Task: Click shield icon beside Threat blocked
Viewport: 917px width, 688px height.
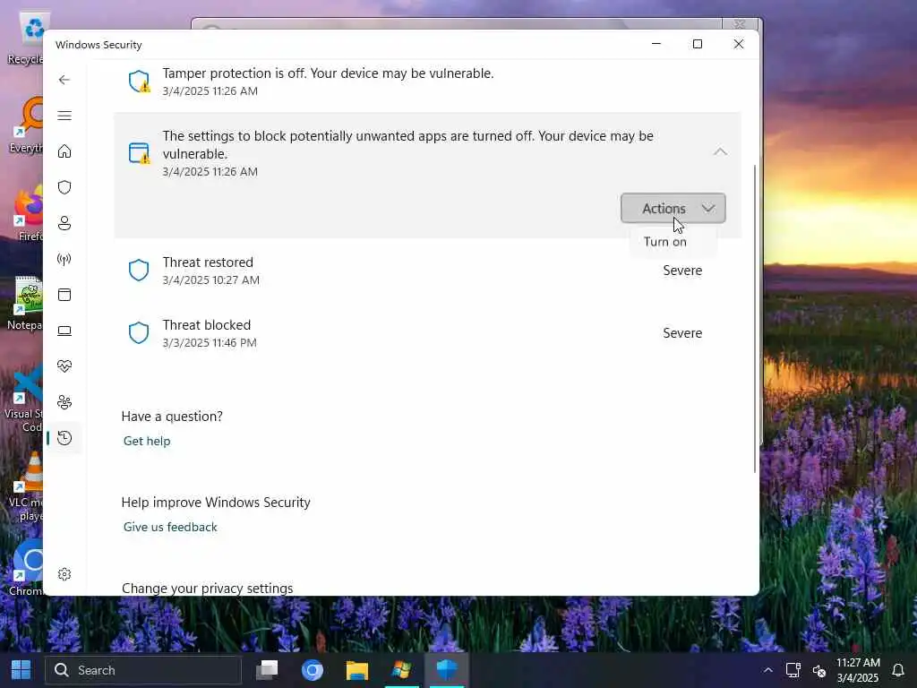Action: (x=139, y=333)
